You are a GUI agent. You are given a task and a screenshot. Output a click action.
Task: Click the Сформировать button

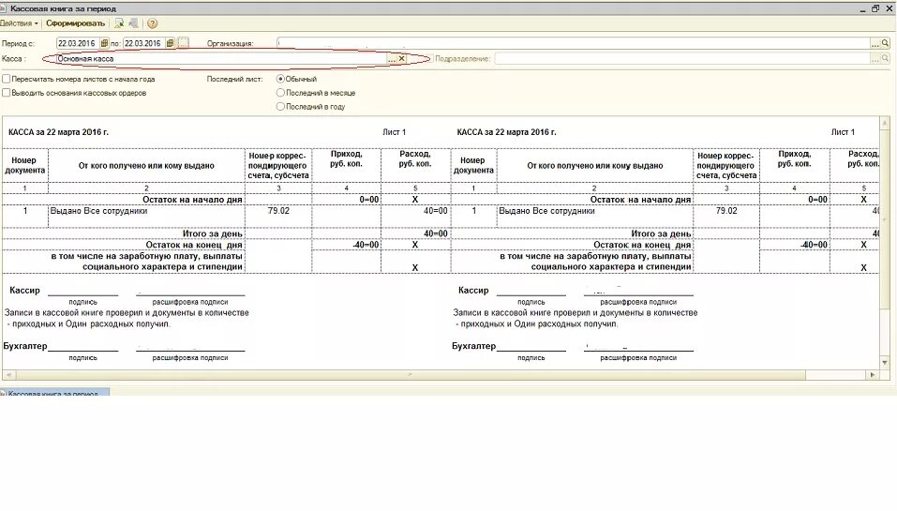tap(76, 23)
